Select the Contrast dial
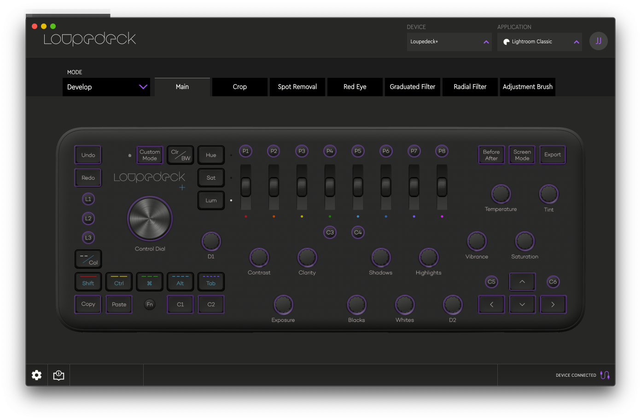This screenshot has width=641, height=420. pos(259,257)
